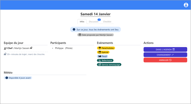Open the Discussion tab

tap(94, 22)
